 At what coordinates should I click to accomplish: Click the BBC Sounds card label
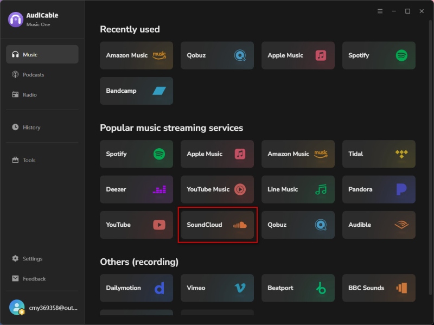tap(366, 288)
